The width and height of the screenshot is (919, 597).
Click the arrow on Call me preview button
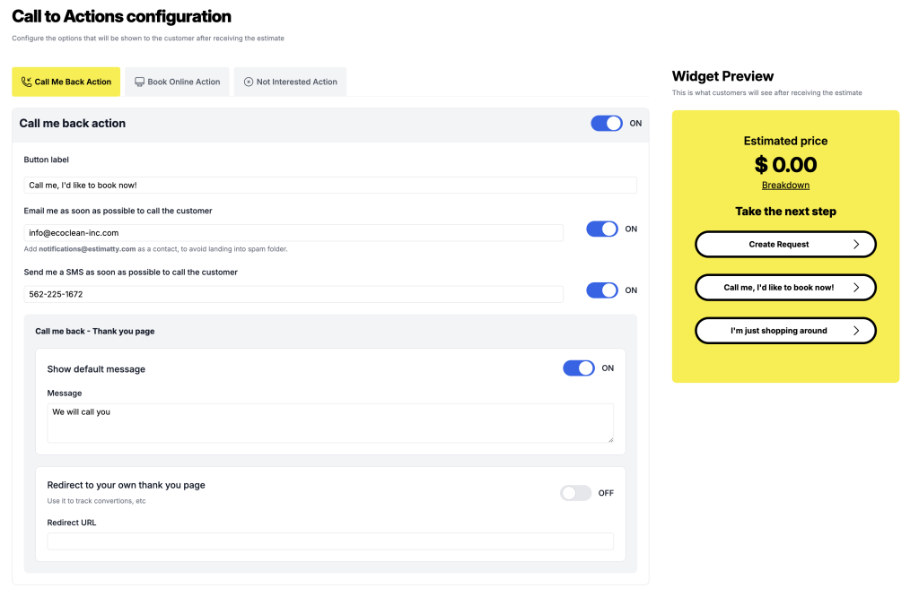pos(856,288)
